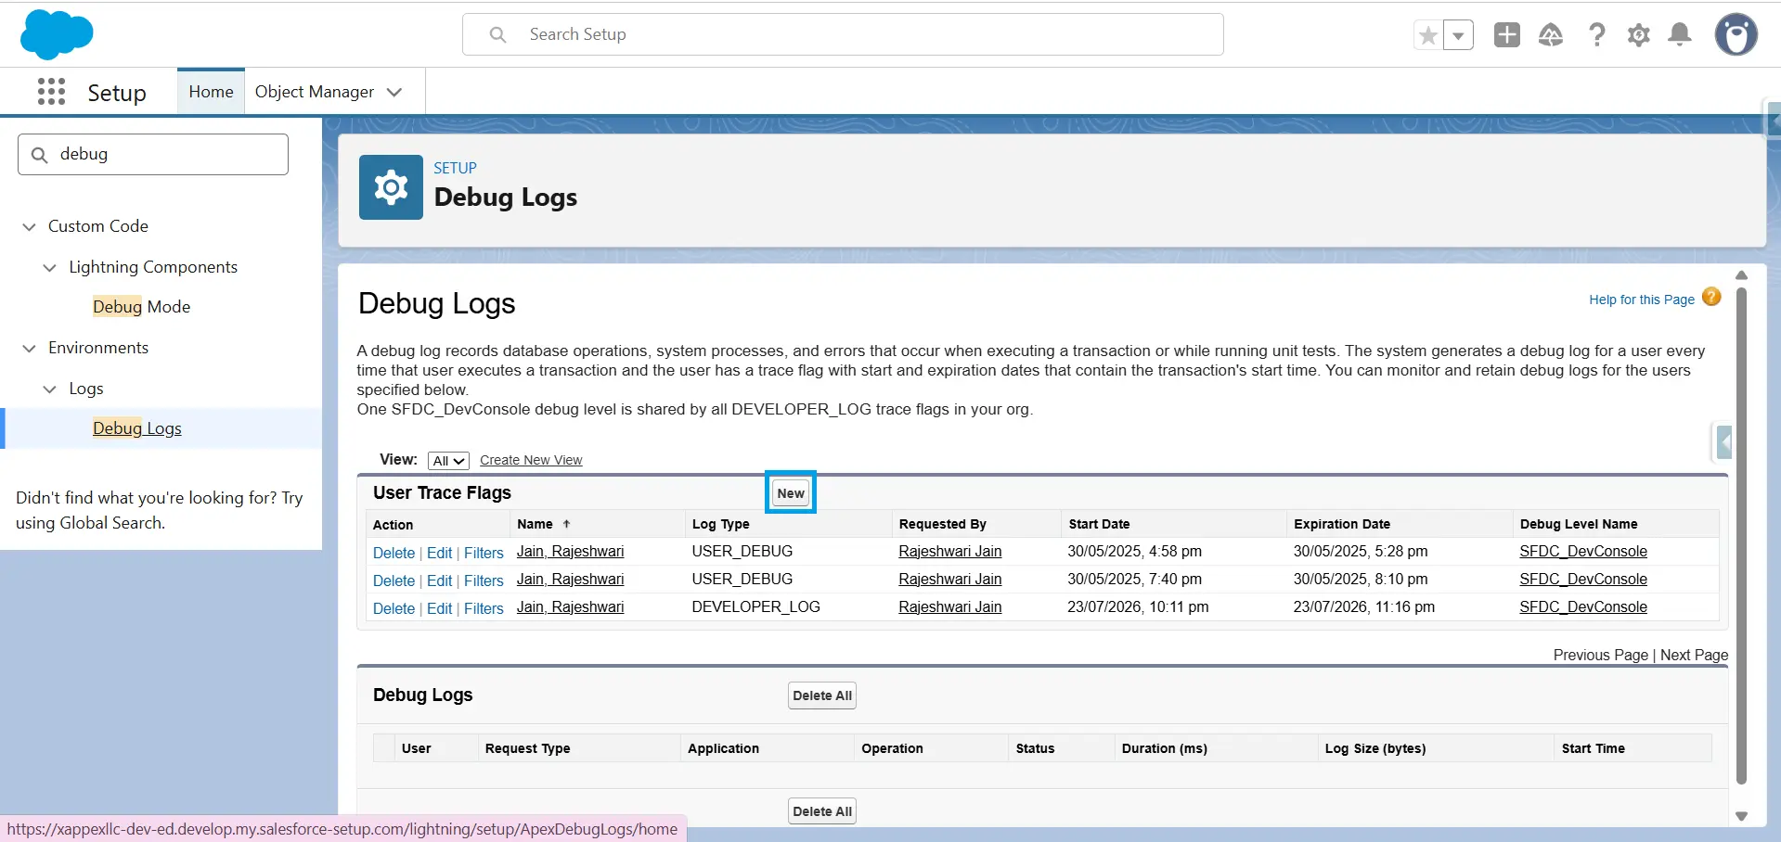Sort by the Log Type column header
This screenshot has height=842, width=1781.
[x=720, y=524]
